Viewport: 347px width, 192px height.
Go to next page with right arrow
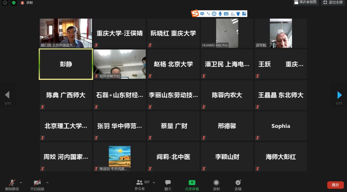(339, 95)
